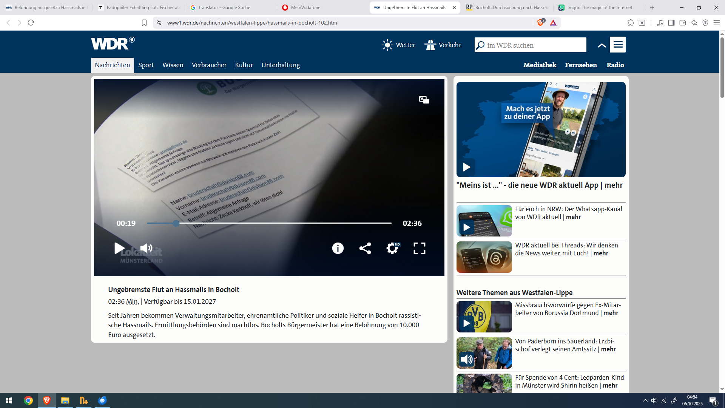
Task: Toggle picture-in-picture video icon
Action: tap(424, 100)
